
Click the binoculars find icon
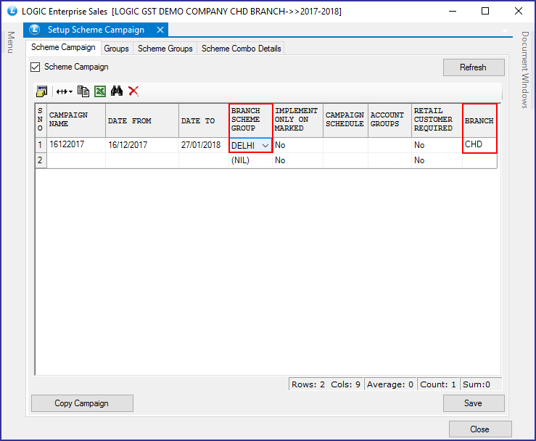[x=117, y=91]
